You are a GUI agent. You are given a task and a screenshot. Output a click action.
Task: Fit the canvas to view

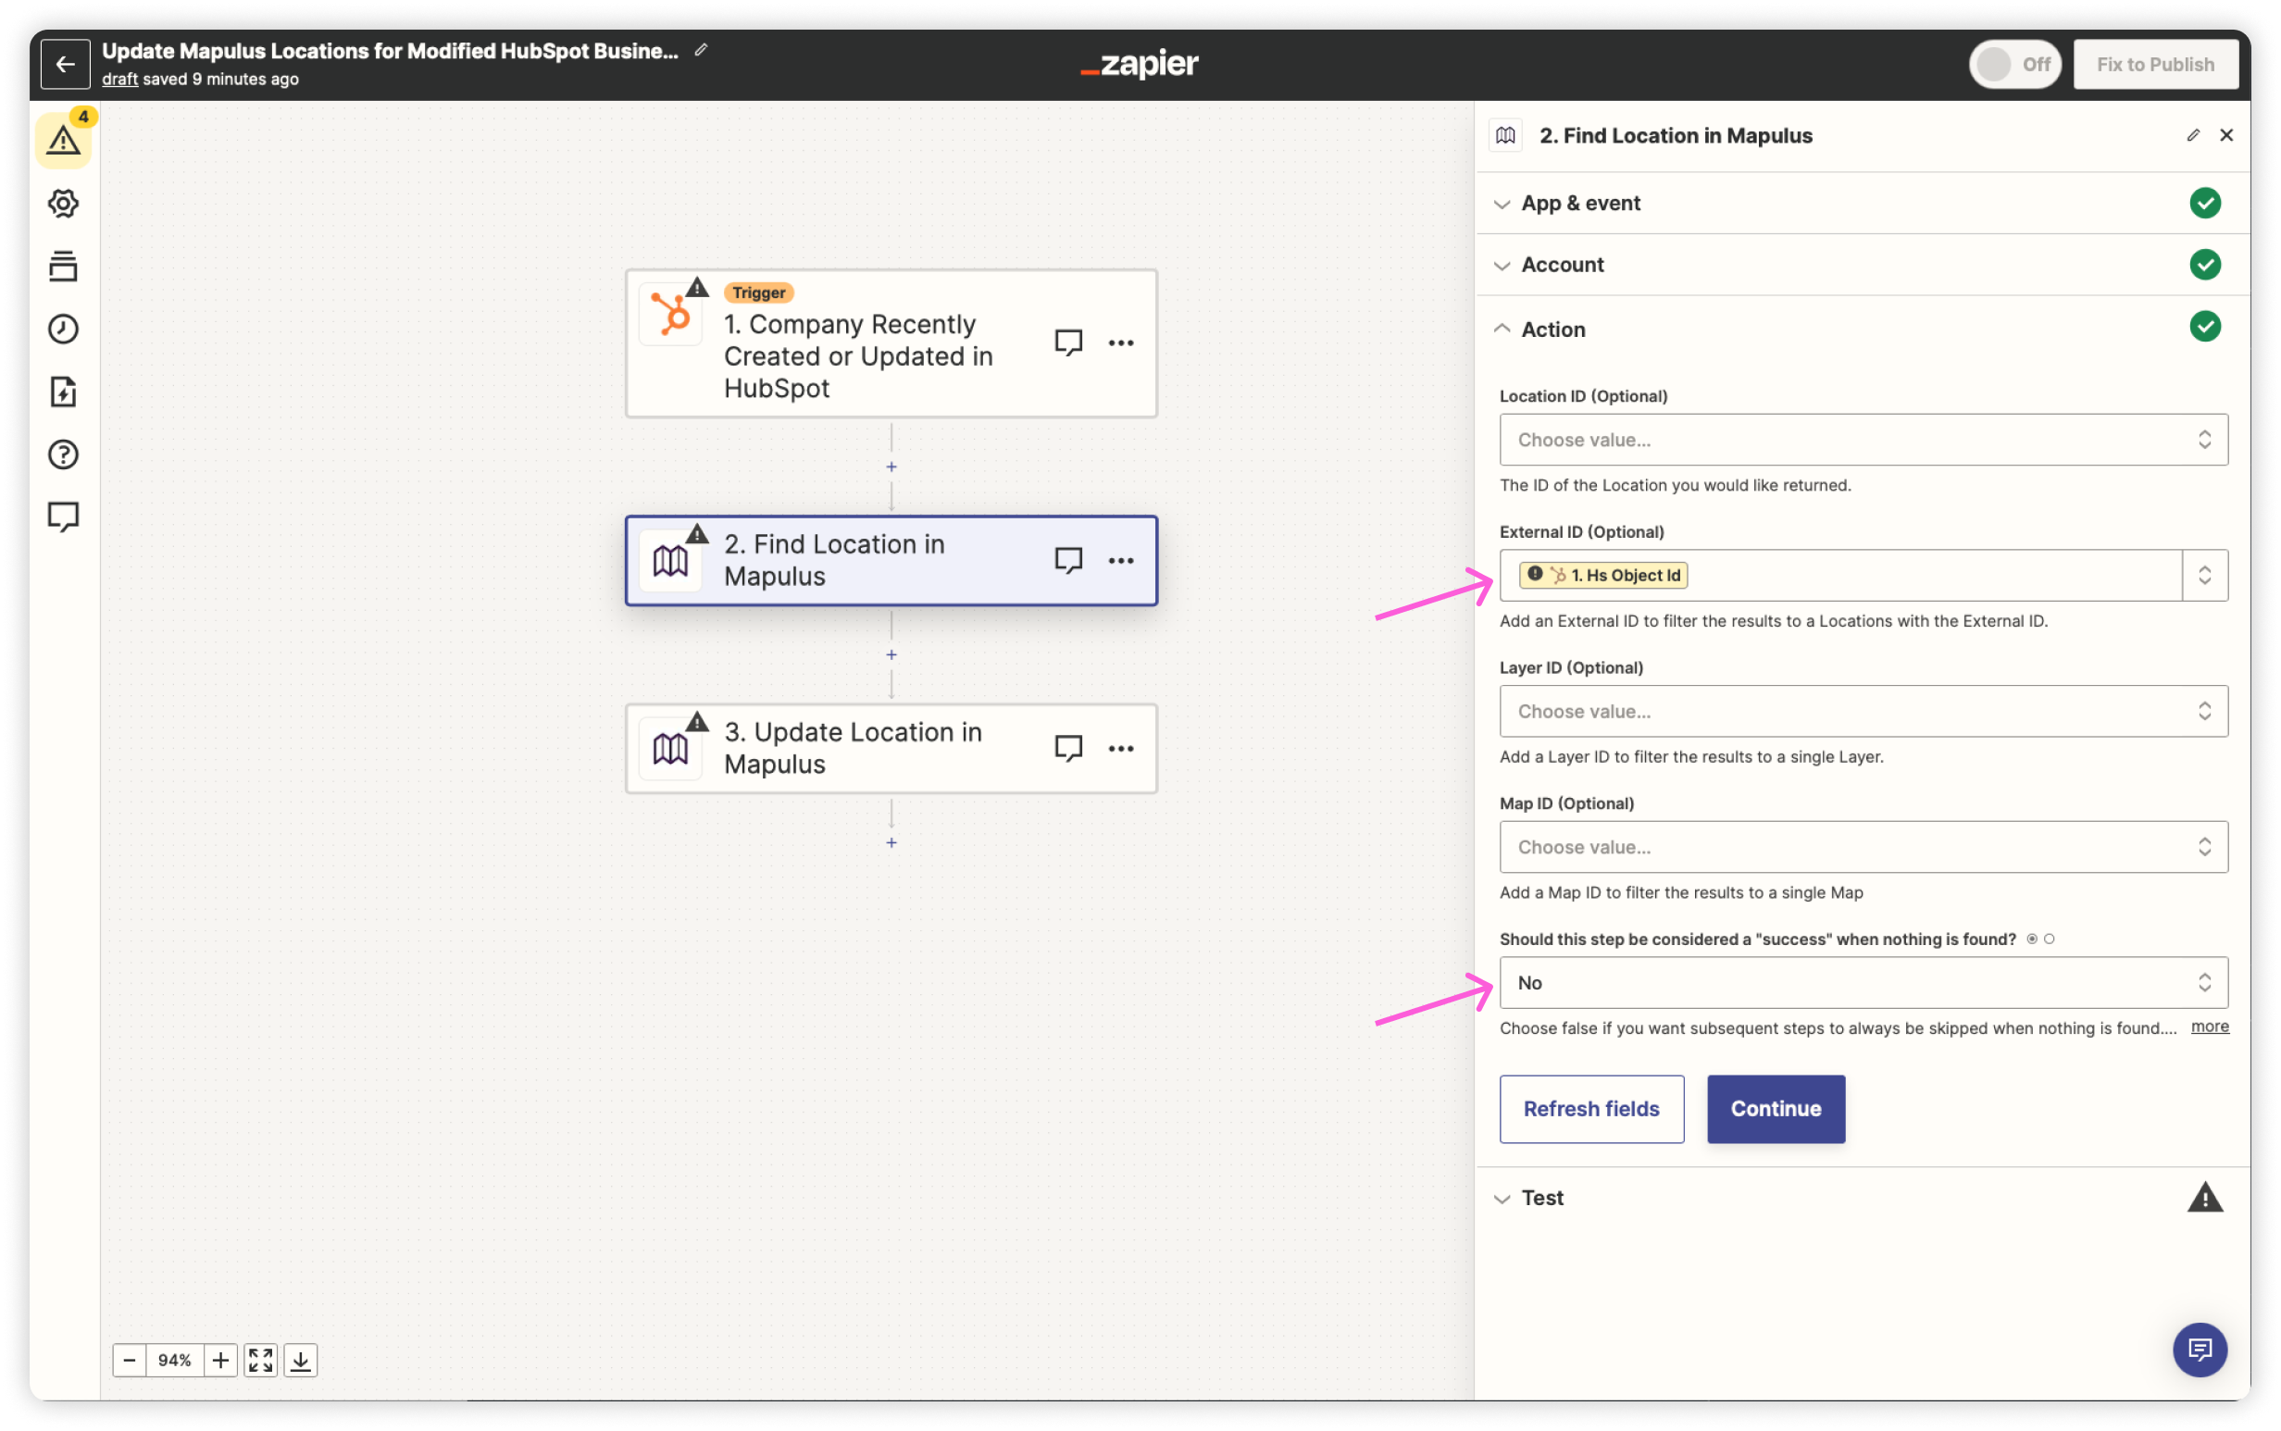(x=260, y=1360)
